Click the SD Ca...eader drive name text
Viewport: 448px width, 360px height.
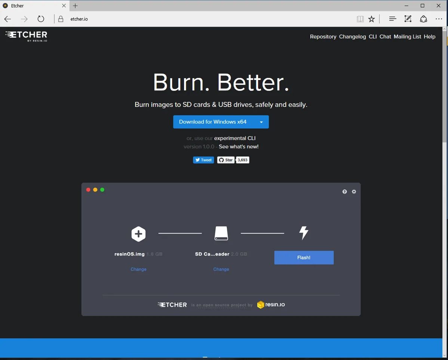212,254
